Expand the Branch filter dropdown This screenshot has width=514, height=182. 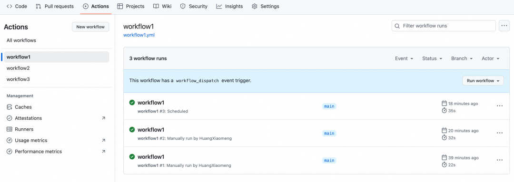(462, 58)
